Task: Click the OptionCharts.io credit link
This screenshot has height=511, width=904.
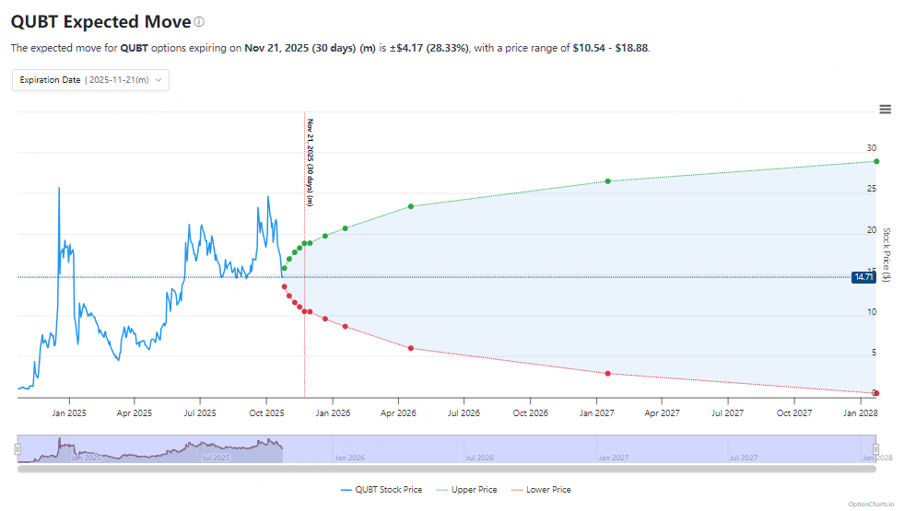Action: pos(871,504)
